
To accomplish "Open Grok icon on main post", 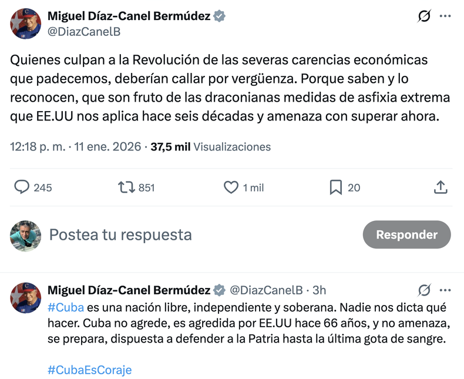I will point(423,16).
